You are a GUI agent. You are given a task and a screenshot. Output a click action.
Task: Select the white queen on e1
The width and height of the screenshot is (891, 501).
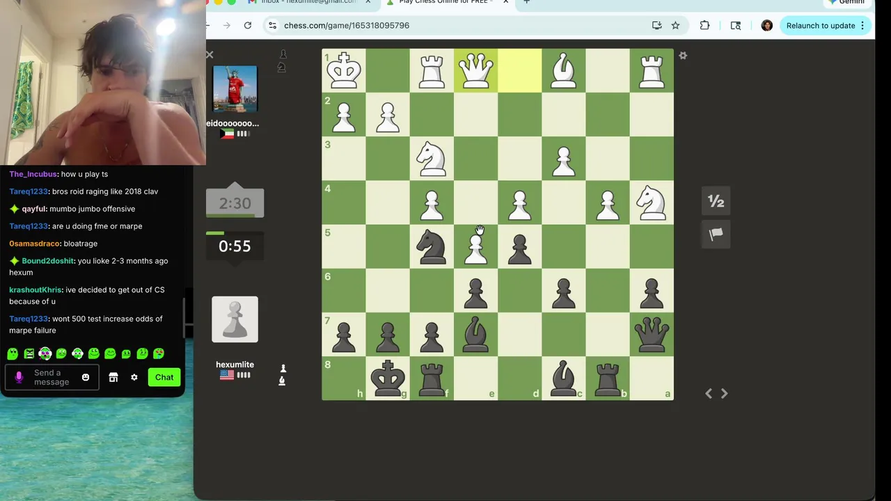(x=475, y=70)
